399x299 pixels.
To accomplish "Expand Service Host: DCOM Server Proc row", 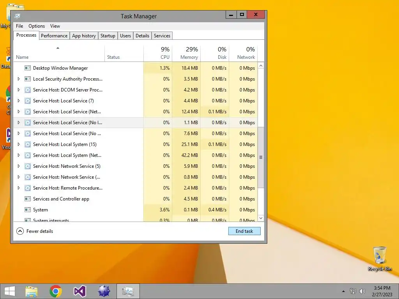I will pyautogui.click(x=19, y=90).
